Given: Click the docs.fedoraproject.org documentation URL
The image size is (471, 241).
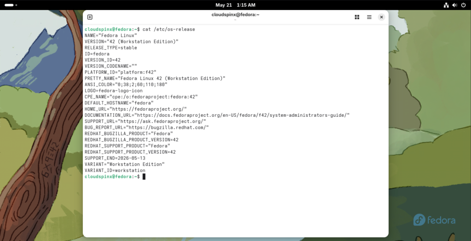Looking at the screenshot, I should pyautogui.click(x=242, y=115).
